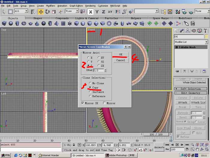Viewport: 210px width, 158px height.
Task: Open the Hierarchy command panel
Action: tap(187, 31)
